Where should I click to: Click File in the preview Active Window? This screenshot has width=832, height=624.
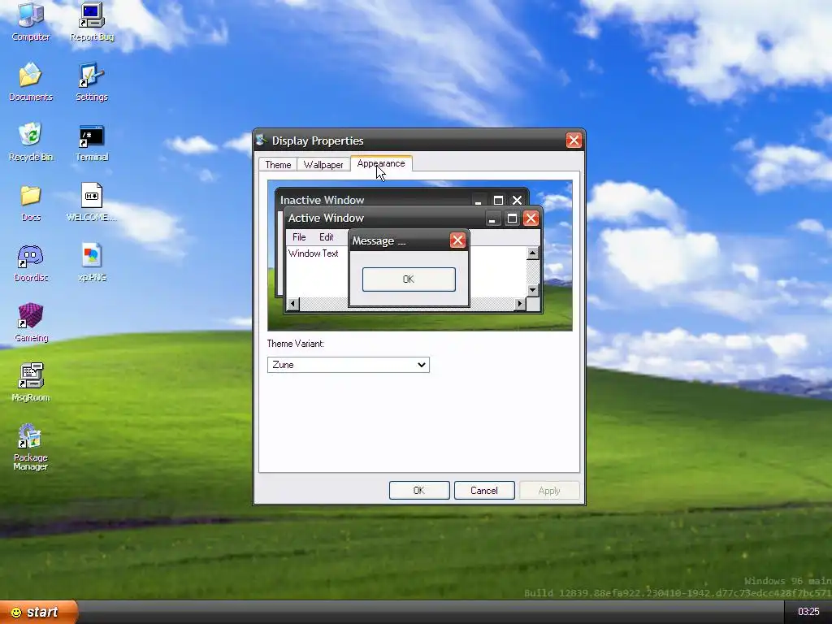click(x=299, y=237)
